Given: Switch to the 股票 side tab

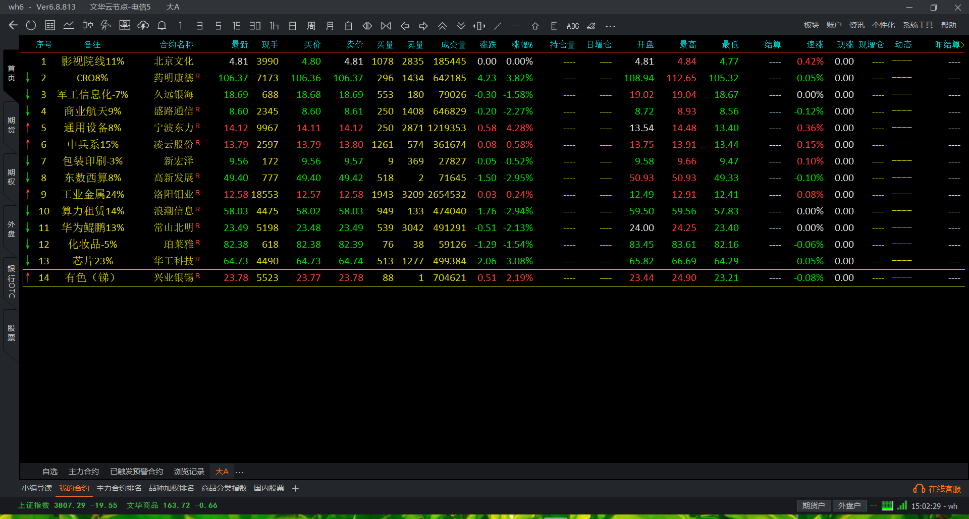Looking at the screenshot, I should (x=11, y=333).
